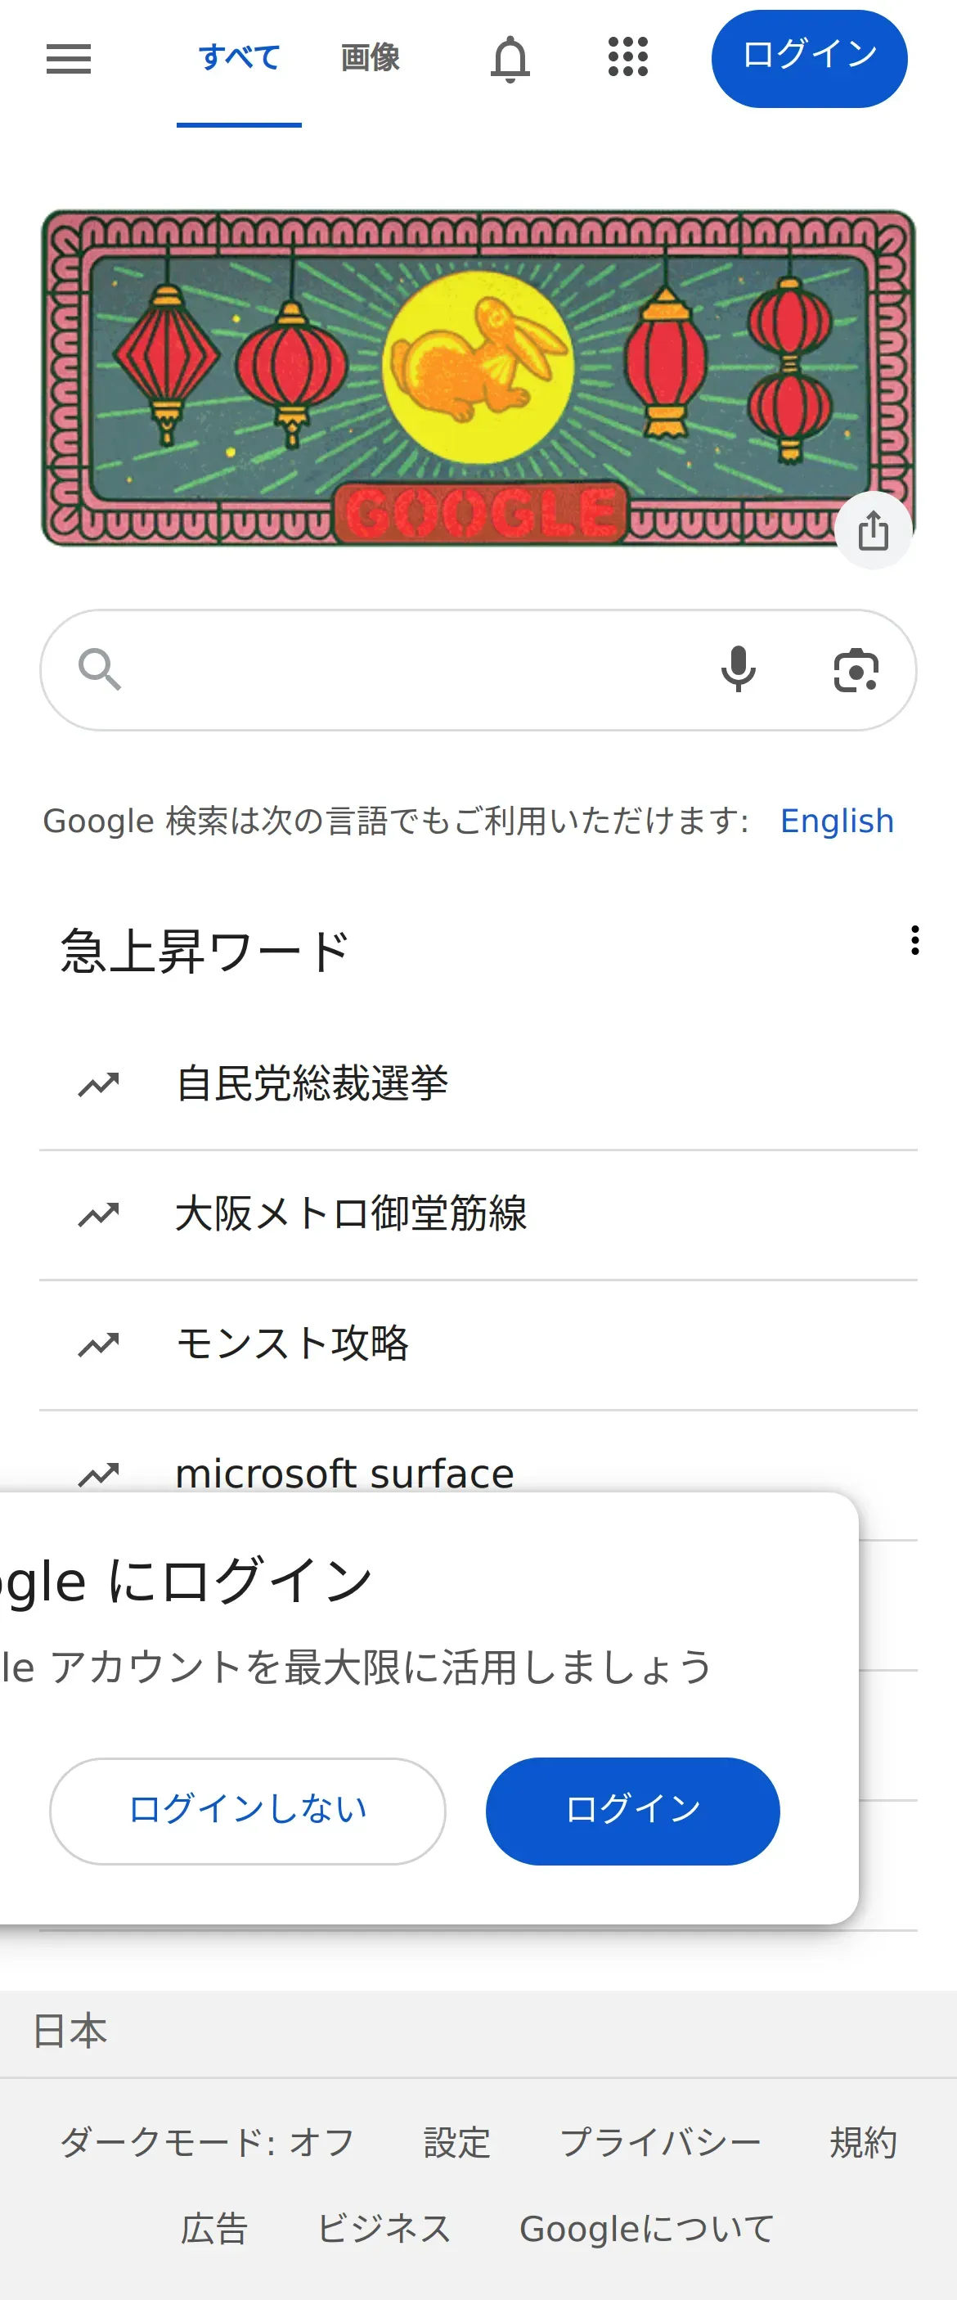
Task: Open Google Lens camera search
Action: click(856, 669)
